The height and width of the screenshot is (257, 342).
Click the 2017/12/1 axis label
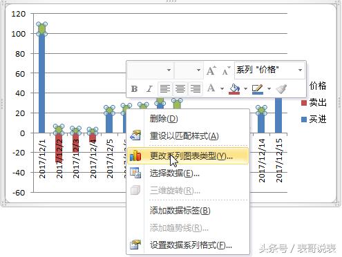(x=42, y=159)
